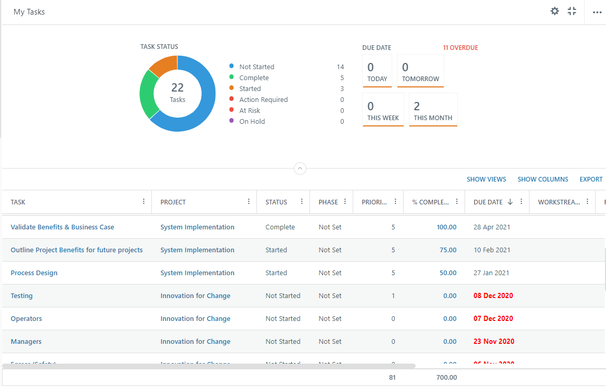Click EXPORT
The height and width of the screenshot is (387, 606).
click(591, 179)
